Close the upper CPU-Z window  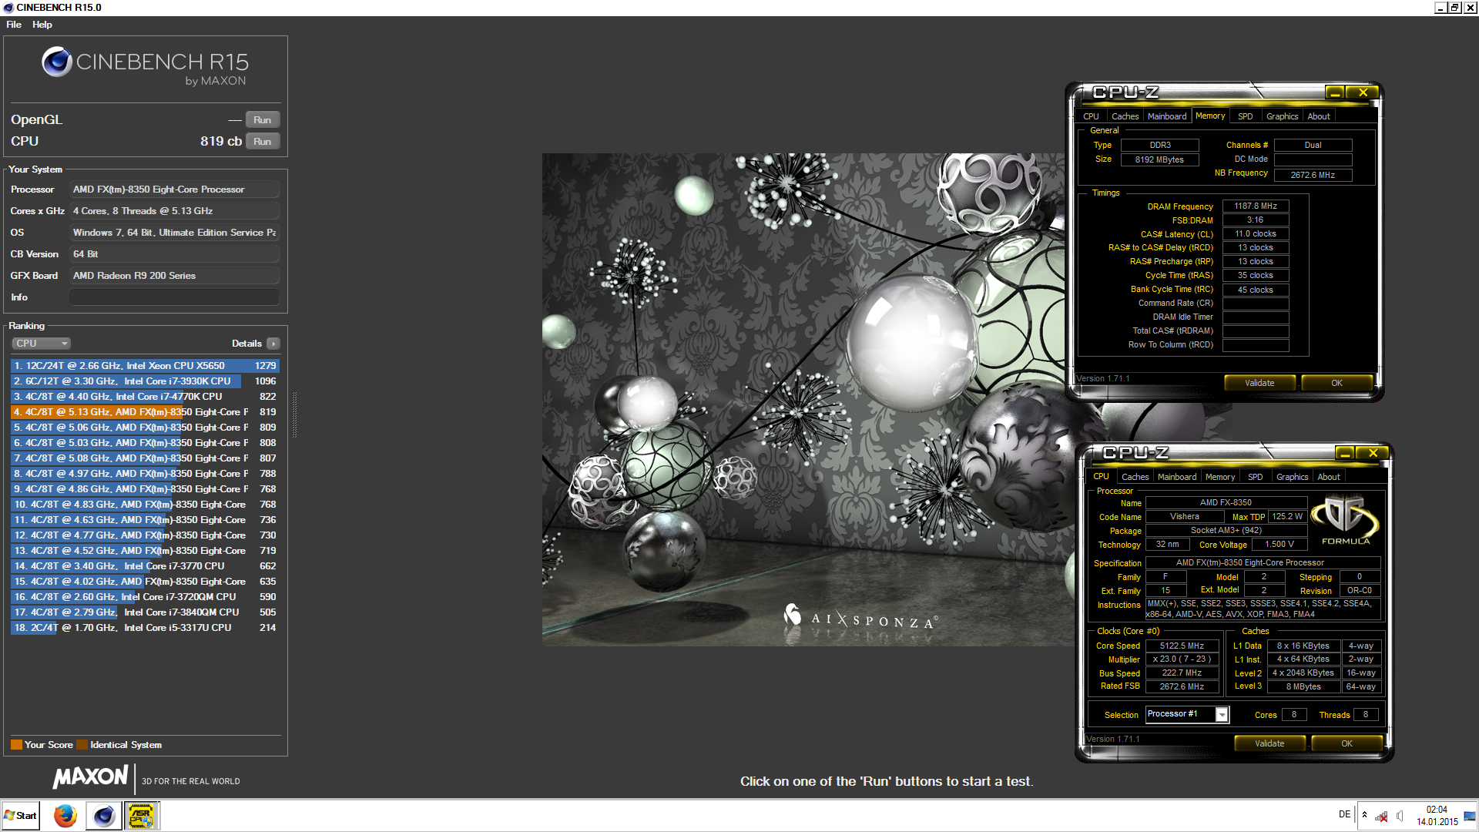click(x=1363, y=92)
